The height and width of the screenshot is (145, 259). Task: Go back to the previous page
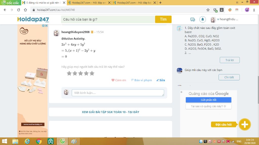(x=5, y=10)
